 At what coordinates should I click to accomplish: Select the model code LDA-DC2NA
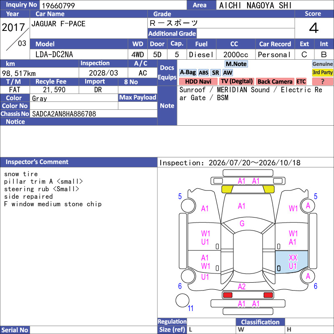[54, 55]
